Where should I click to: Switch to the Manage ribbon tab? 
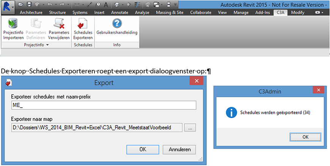(241, 12)
